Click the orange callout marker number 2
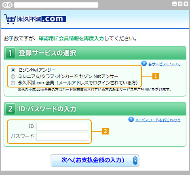The image size is (190, 175). 106,131
